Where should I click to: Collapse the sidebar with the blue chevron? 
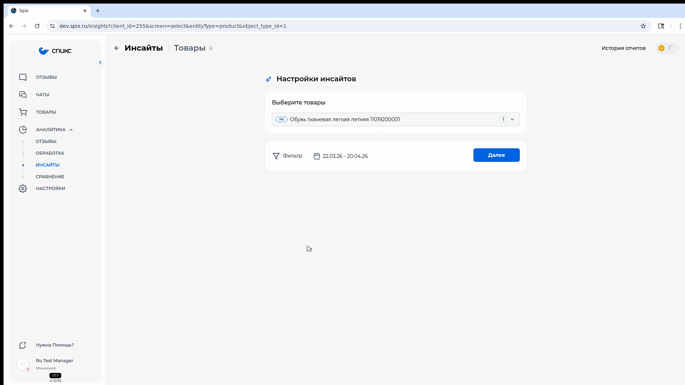[100, 62]
